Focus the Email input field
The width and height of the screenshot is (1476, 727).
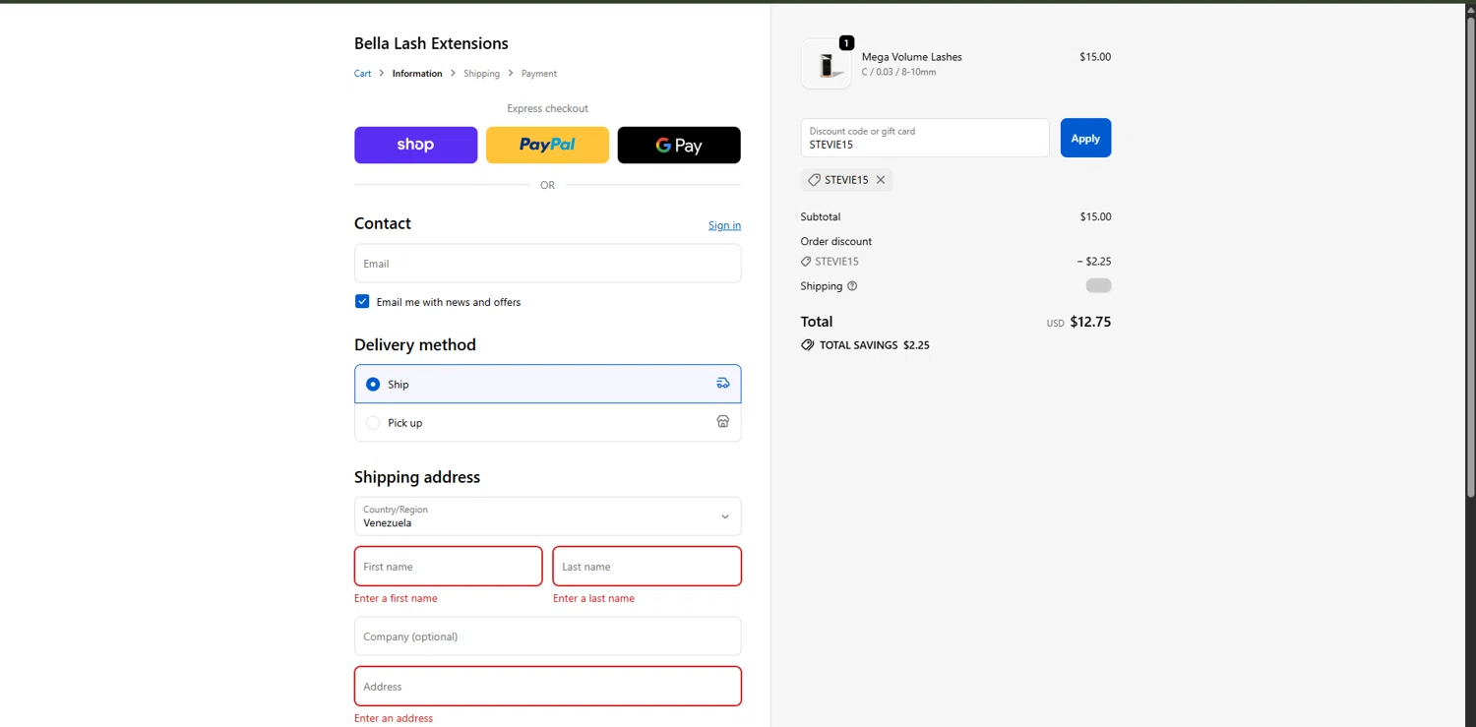click(x=547, y=264)
